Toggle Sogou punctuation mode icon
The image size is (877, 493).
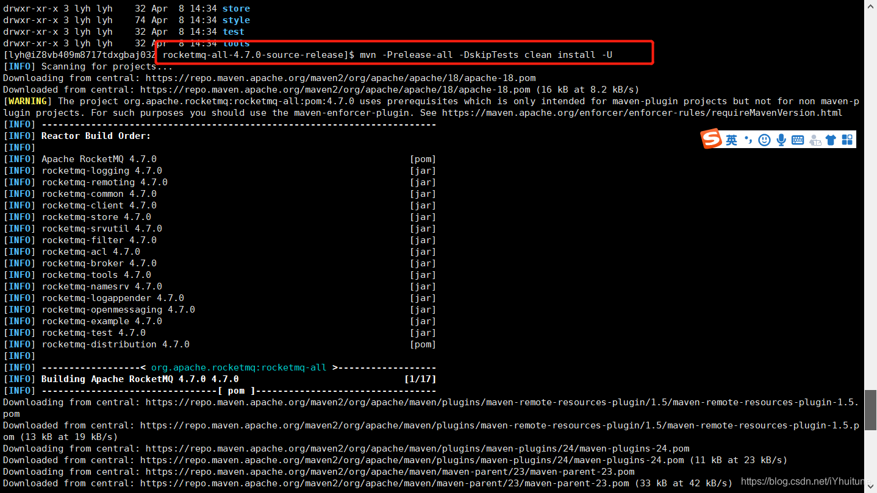tap(748, 140)
